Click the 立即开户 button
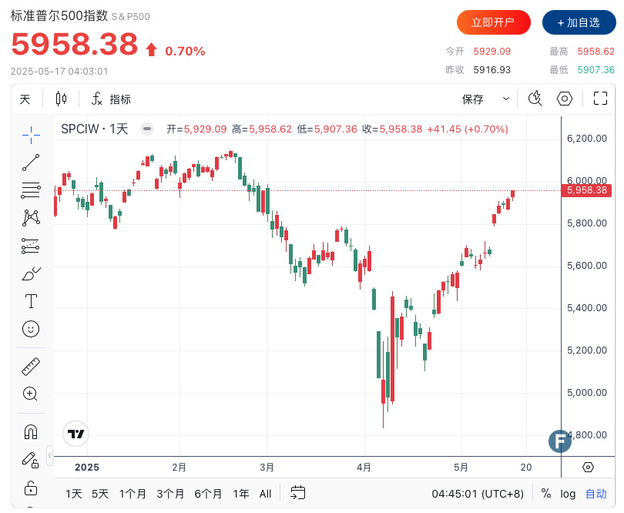Screen dimensions: 624x513 point(493,22)
